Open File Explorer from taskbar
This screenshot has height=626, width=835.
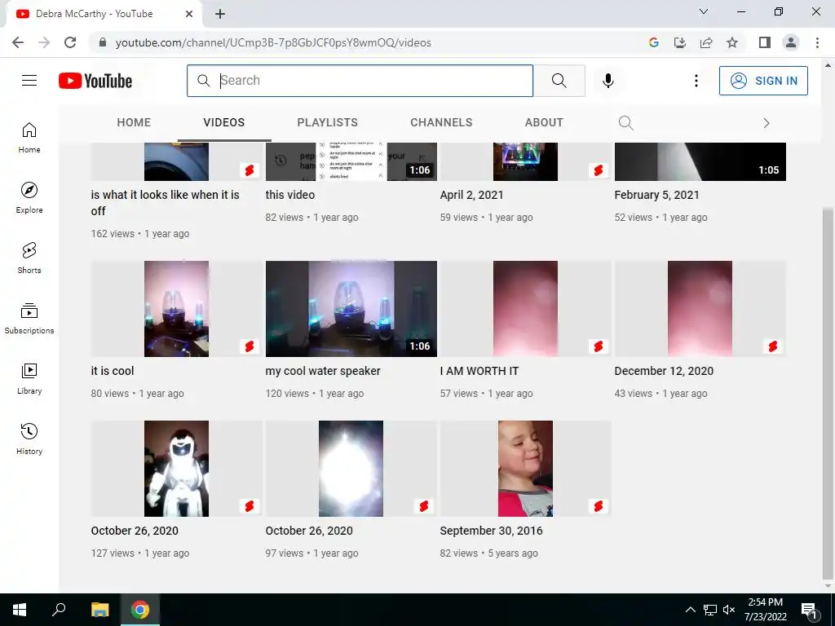tap(99, 610)
